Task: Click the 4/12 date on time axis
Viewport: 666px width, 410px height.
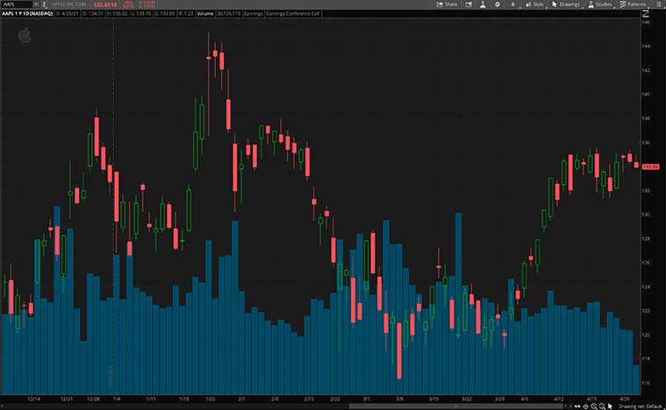Action: coord(559,399)
